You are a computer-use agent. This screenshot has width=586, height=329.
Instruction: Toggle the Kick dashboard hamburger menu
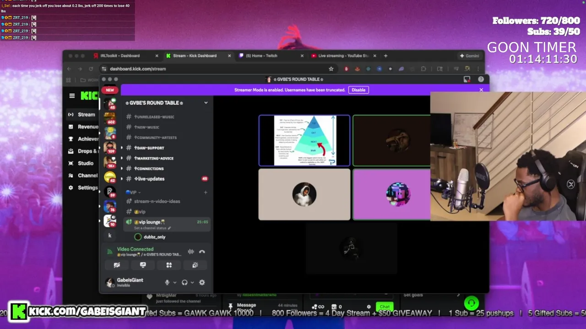(x=72, y=96)
